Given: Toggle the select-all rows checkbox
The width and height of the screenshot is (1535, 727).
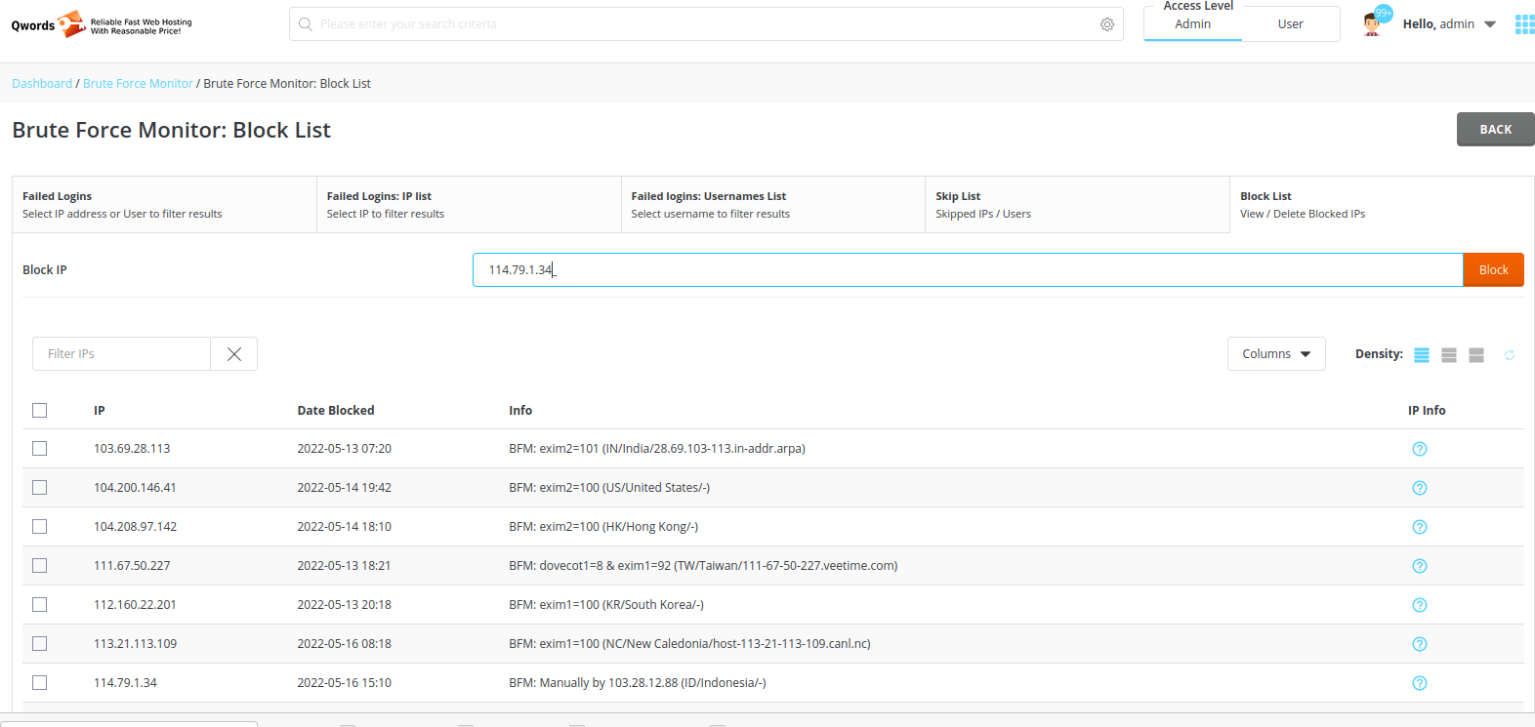Looking at the screenshot, I should 40,411.
